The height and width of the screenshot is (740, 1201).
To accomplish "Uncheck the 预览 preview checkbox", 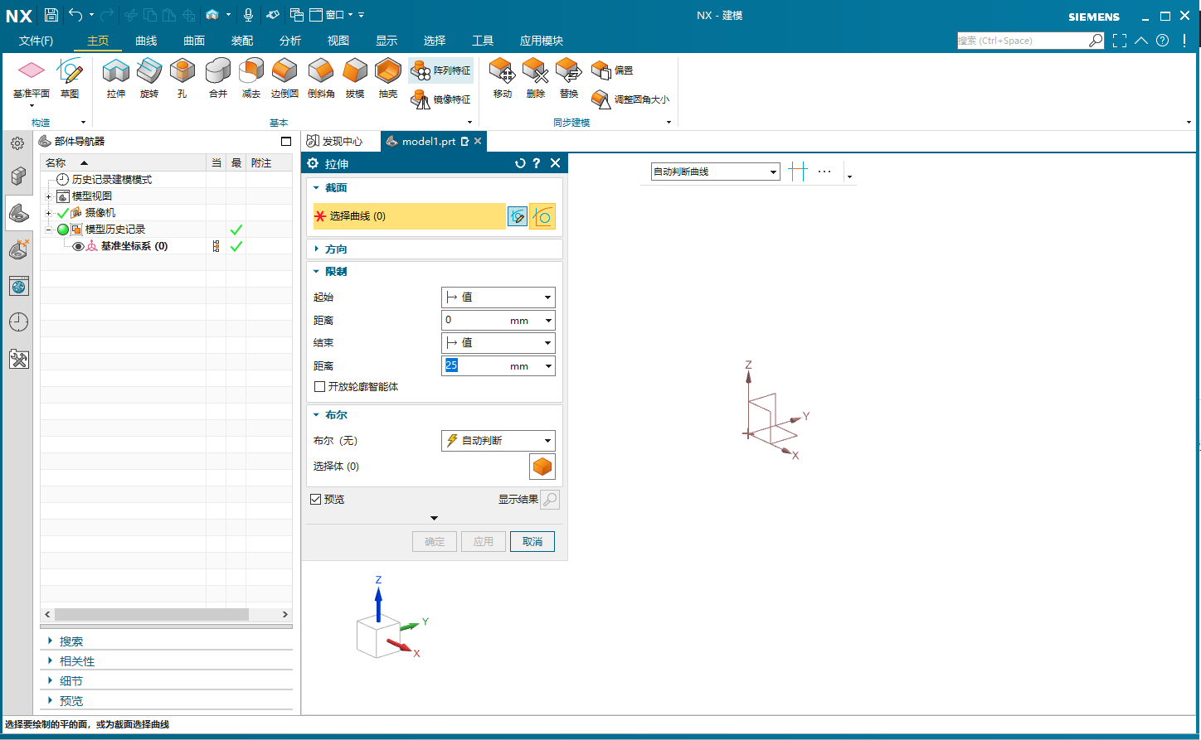I will click(x=316, y=500).
